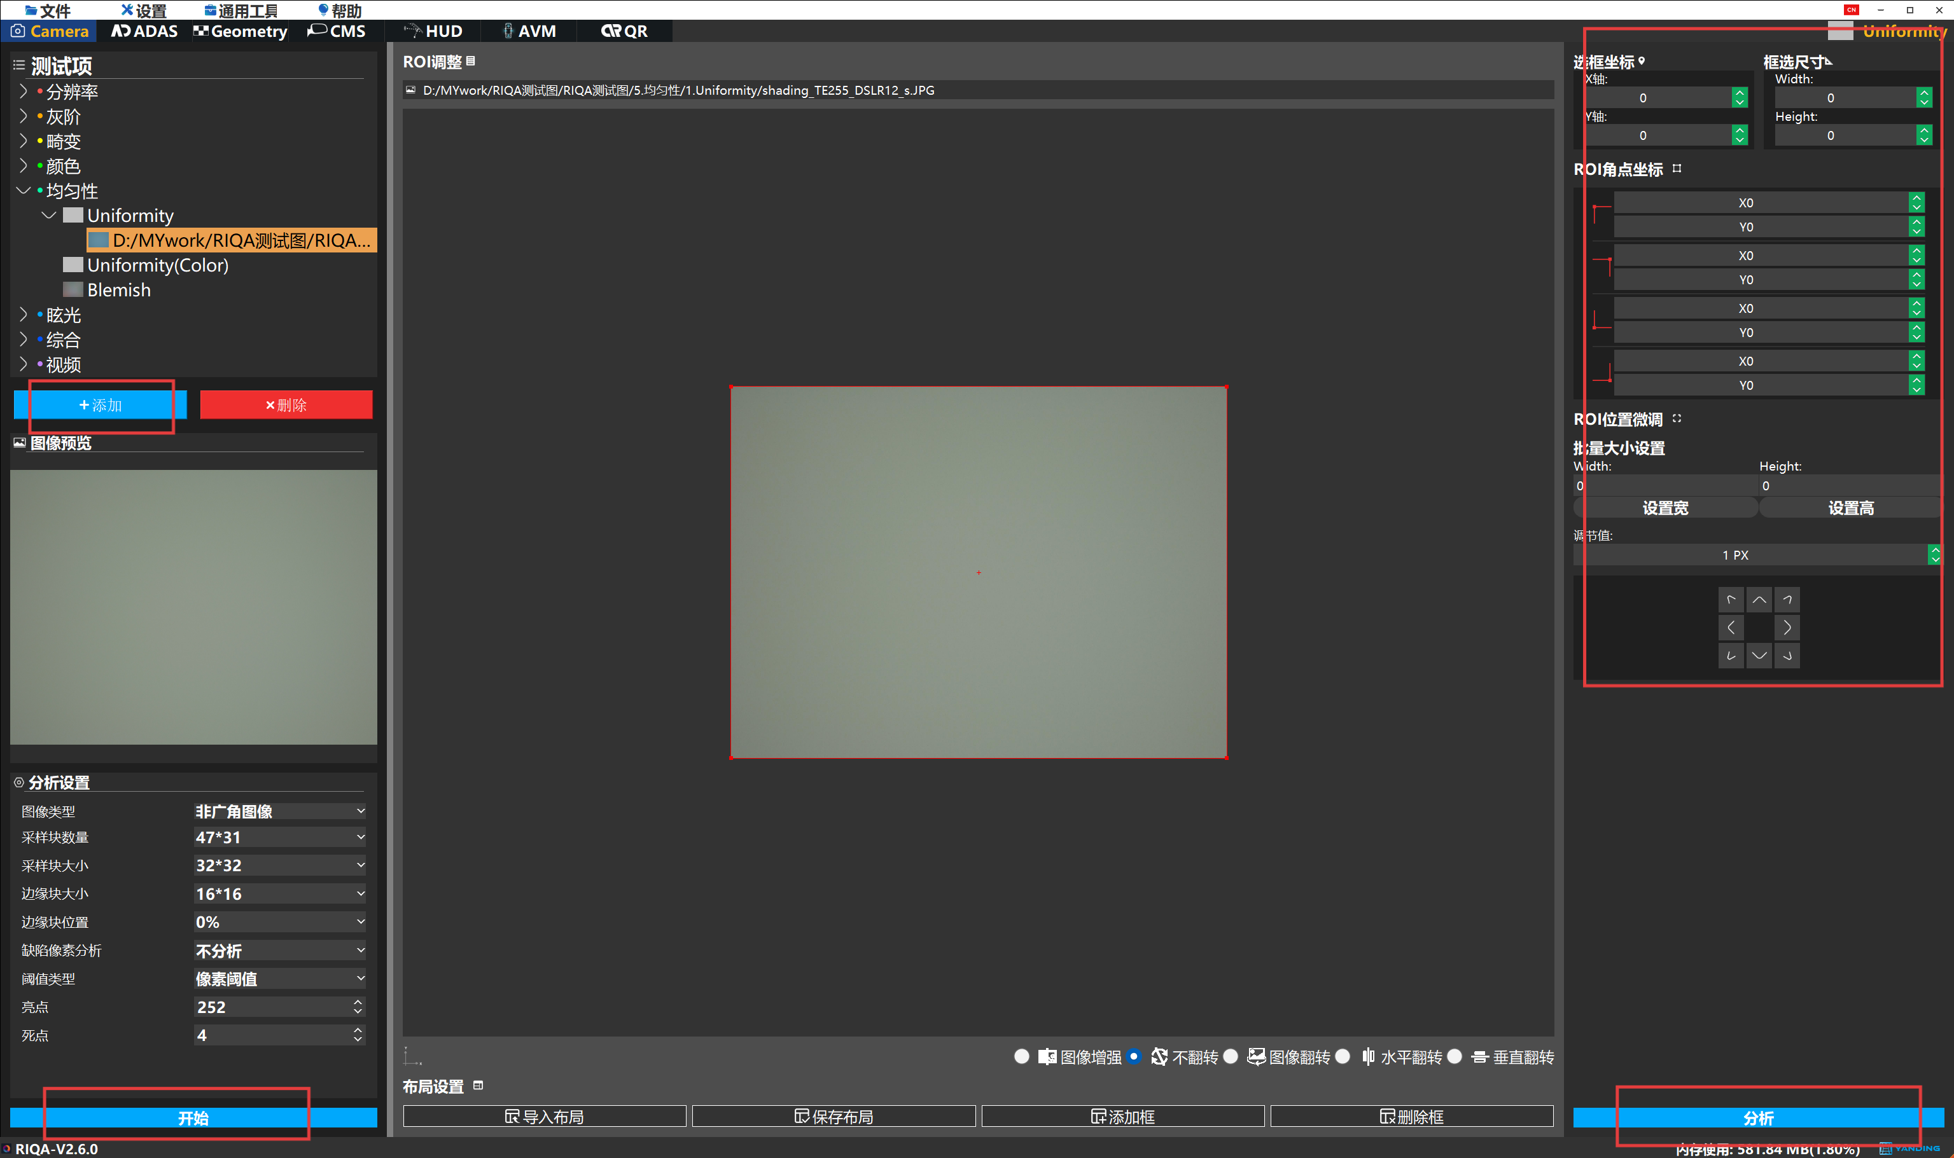This screenshot has width=1954, height=1158.
Task: Switch to the Geometry tab
Action: (x=241, y=31)
